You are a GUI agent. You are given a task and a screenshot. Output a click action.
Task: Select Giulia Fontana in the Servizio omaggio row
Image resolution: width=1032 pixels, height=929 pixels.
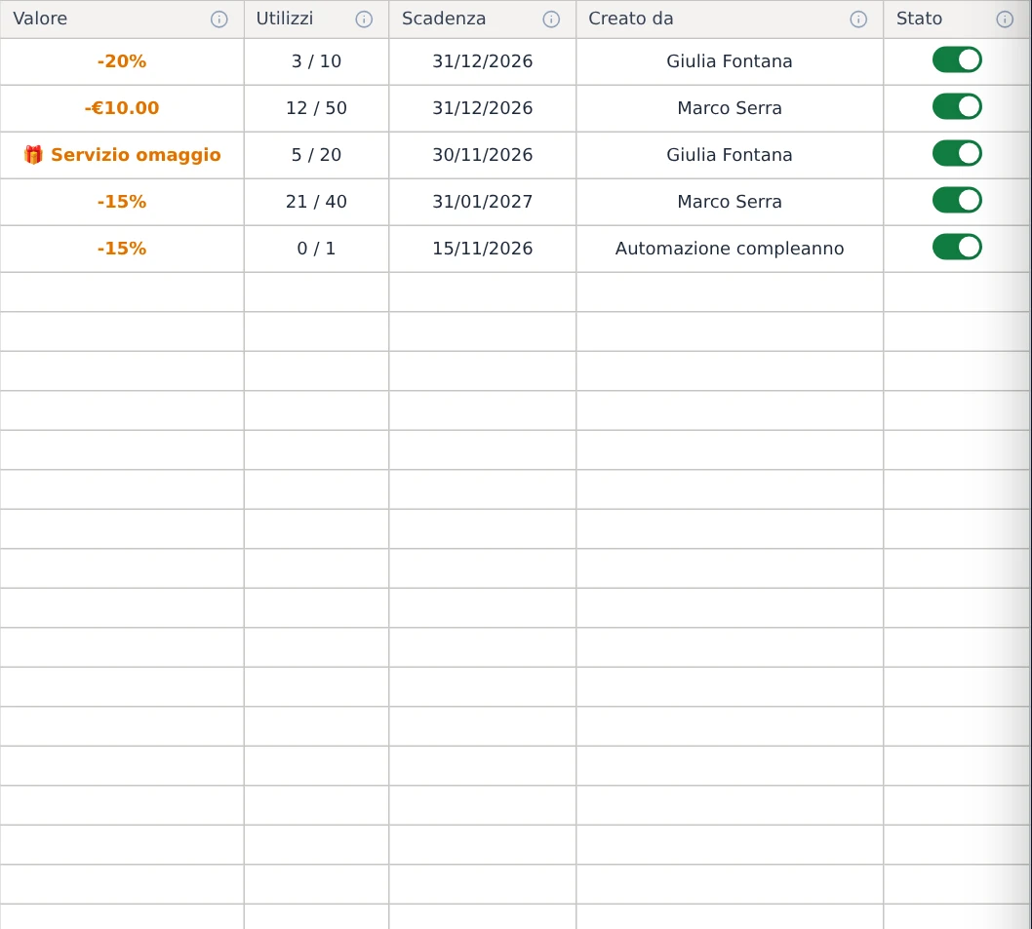coord(730,155)
